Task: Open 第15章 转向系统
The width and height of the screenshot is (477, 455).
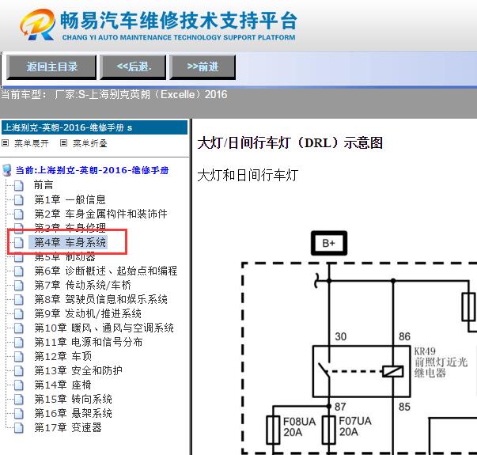Action: [73, 399]
